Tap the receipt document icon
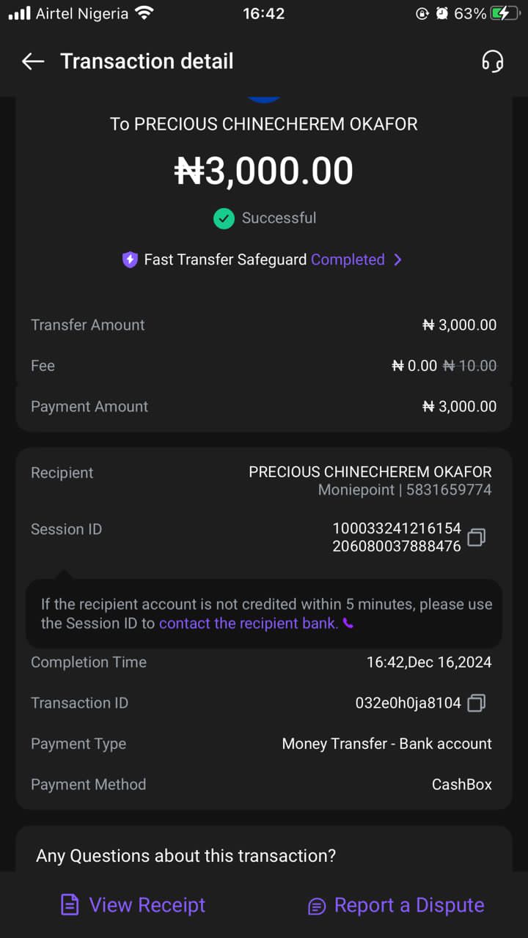The image size is (528, 938). [70, 905]
